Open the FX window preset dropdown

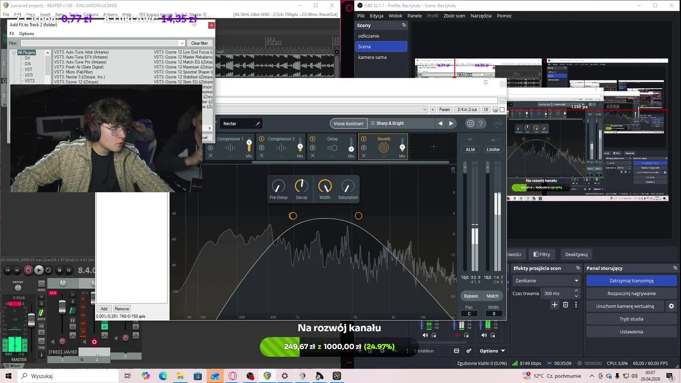(x=425, y=110)
